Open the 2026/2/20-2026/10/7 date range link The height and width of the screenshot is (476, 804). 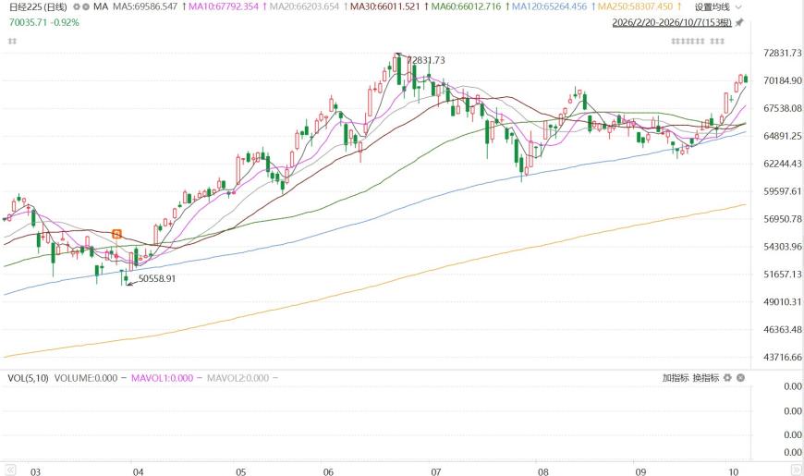coord(672,22)
